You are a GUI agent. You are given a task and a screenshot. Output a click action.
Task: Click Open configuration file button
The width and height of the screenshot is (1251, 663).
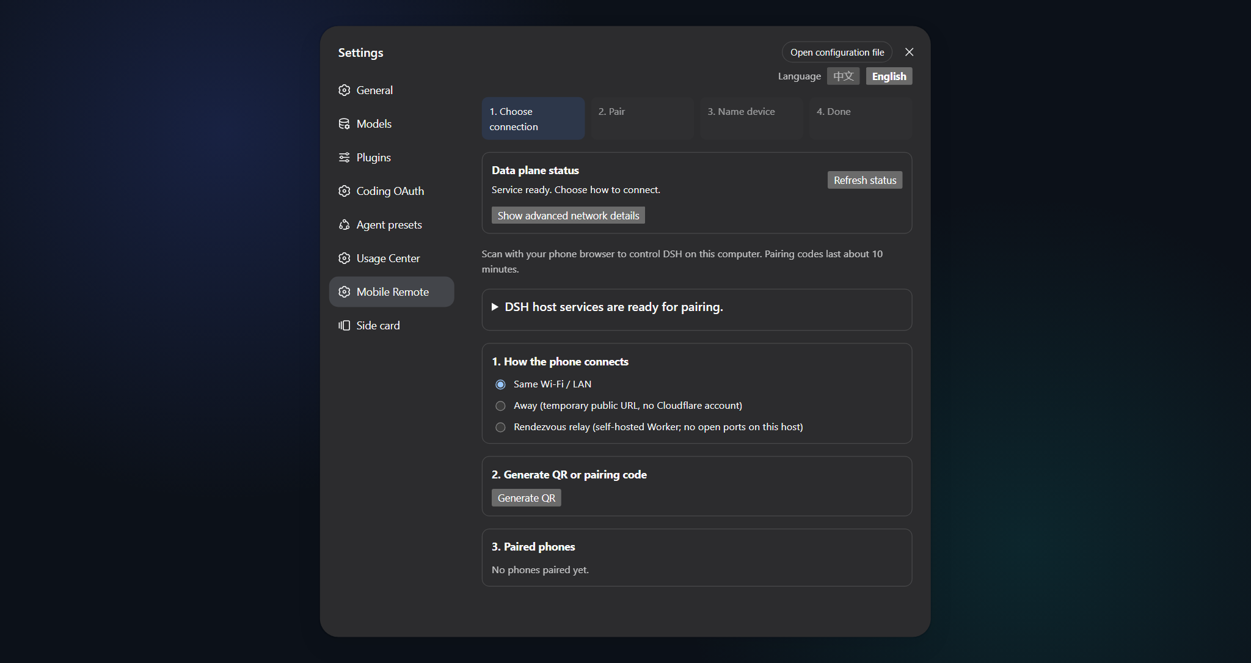837,52
